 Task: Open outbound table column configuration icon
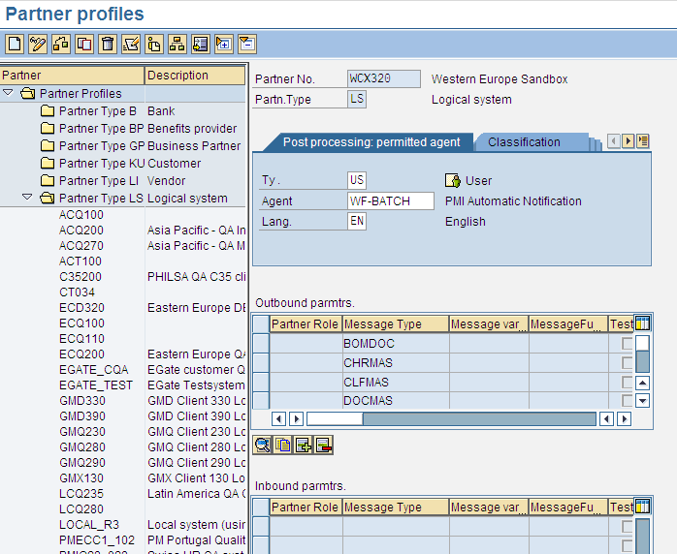point(642,323)
